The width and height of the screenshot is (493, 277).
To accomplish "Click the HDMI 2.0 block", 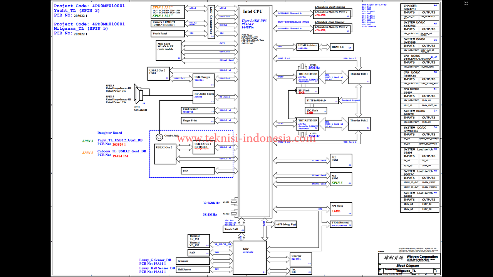I will tap(341, 47).
